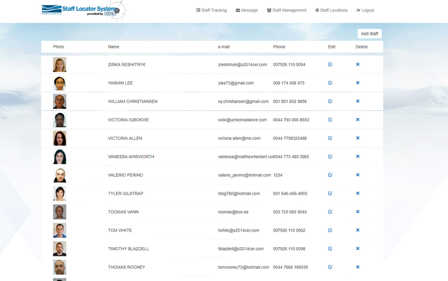Click William Christiansen's photo thumbnail

(x=60, y=101)
